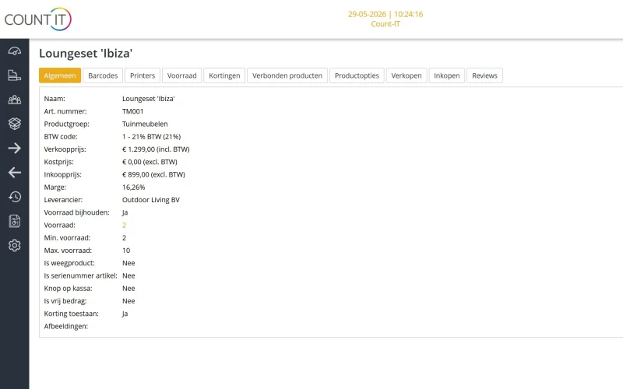This screenshot has height=389, width=623.
Task: Click the right arrow sidebar icon
Action: 14,149
